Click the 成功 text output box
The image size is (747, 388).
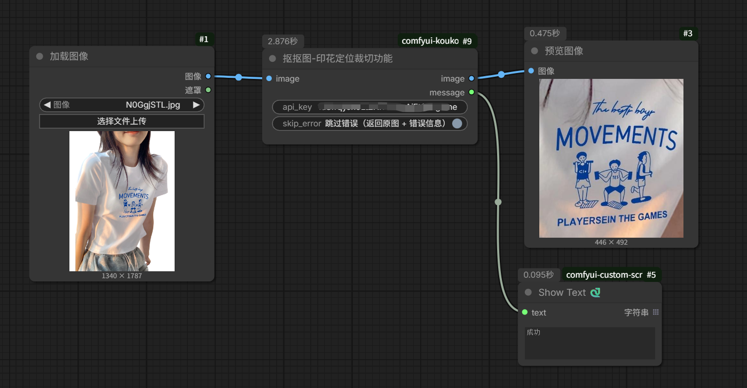tap(589, 343)
